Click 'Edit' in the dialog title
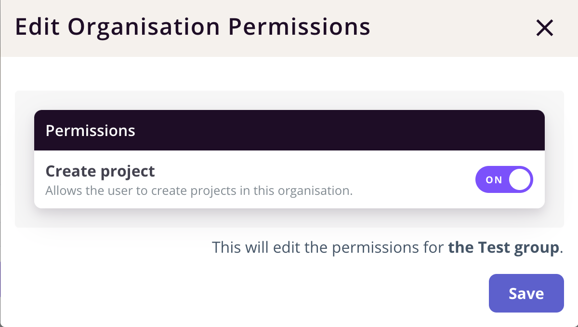 click(37, 27)
